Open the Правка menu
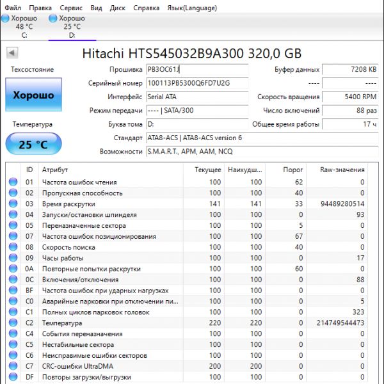 (40, 8)
